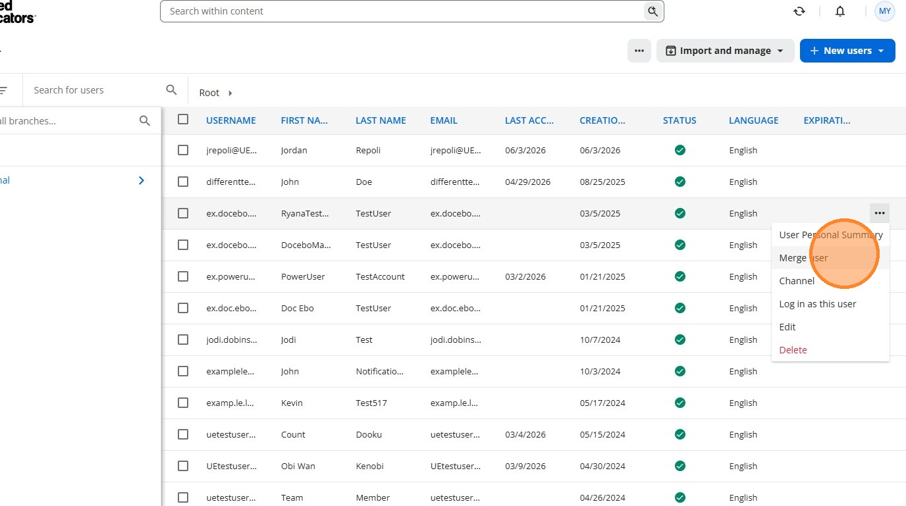This screenshot has height=506, width=906.
Task: Select the checkbox for Obi Wan Kenobi
Action: click(x=183, y=466)
